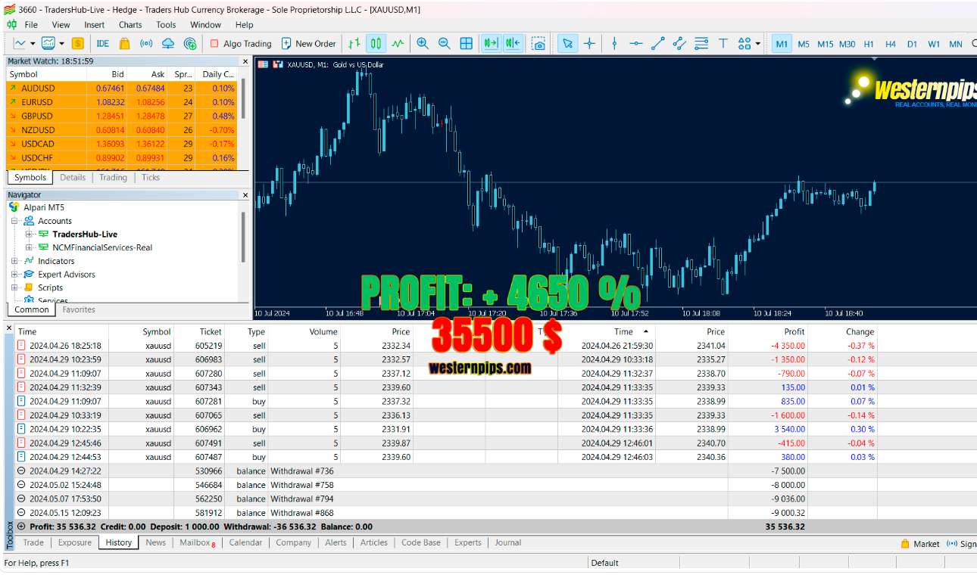The height and width of the screenshot is (578, 977).
Task: Zoom in on the chart
Action: [x=423, y=44]
